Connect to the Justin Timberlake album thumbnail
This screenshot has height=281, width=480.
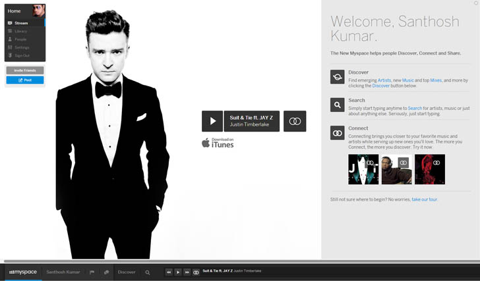371,163
